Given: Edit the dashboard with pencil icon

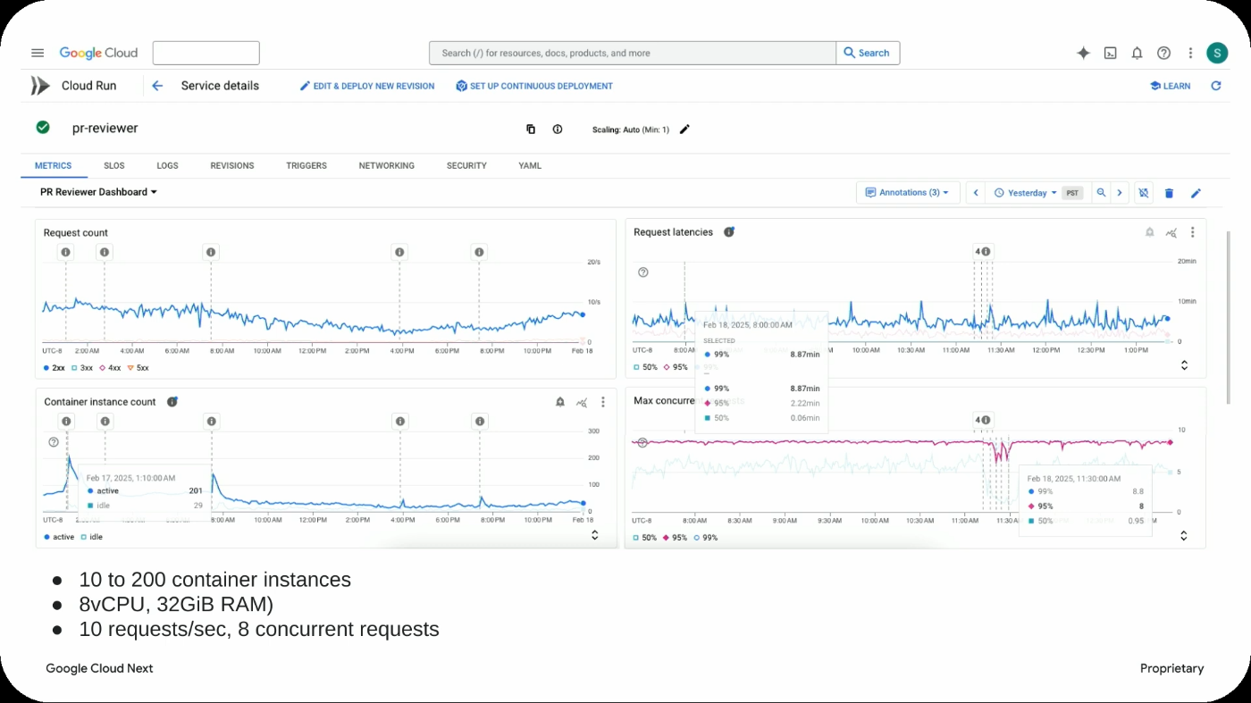Looking at the screenshot, I should [1196, 192].
